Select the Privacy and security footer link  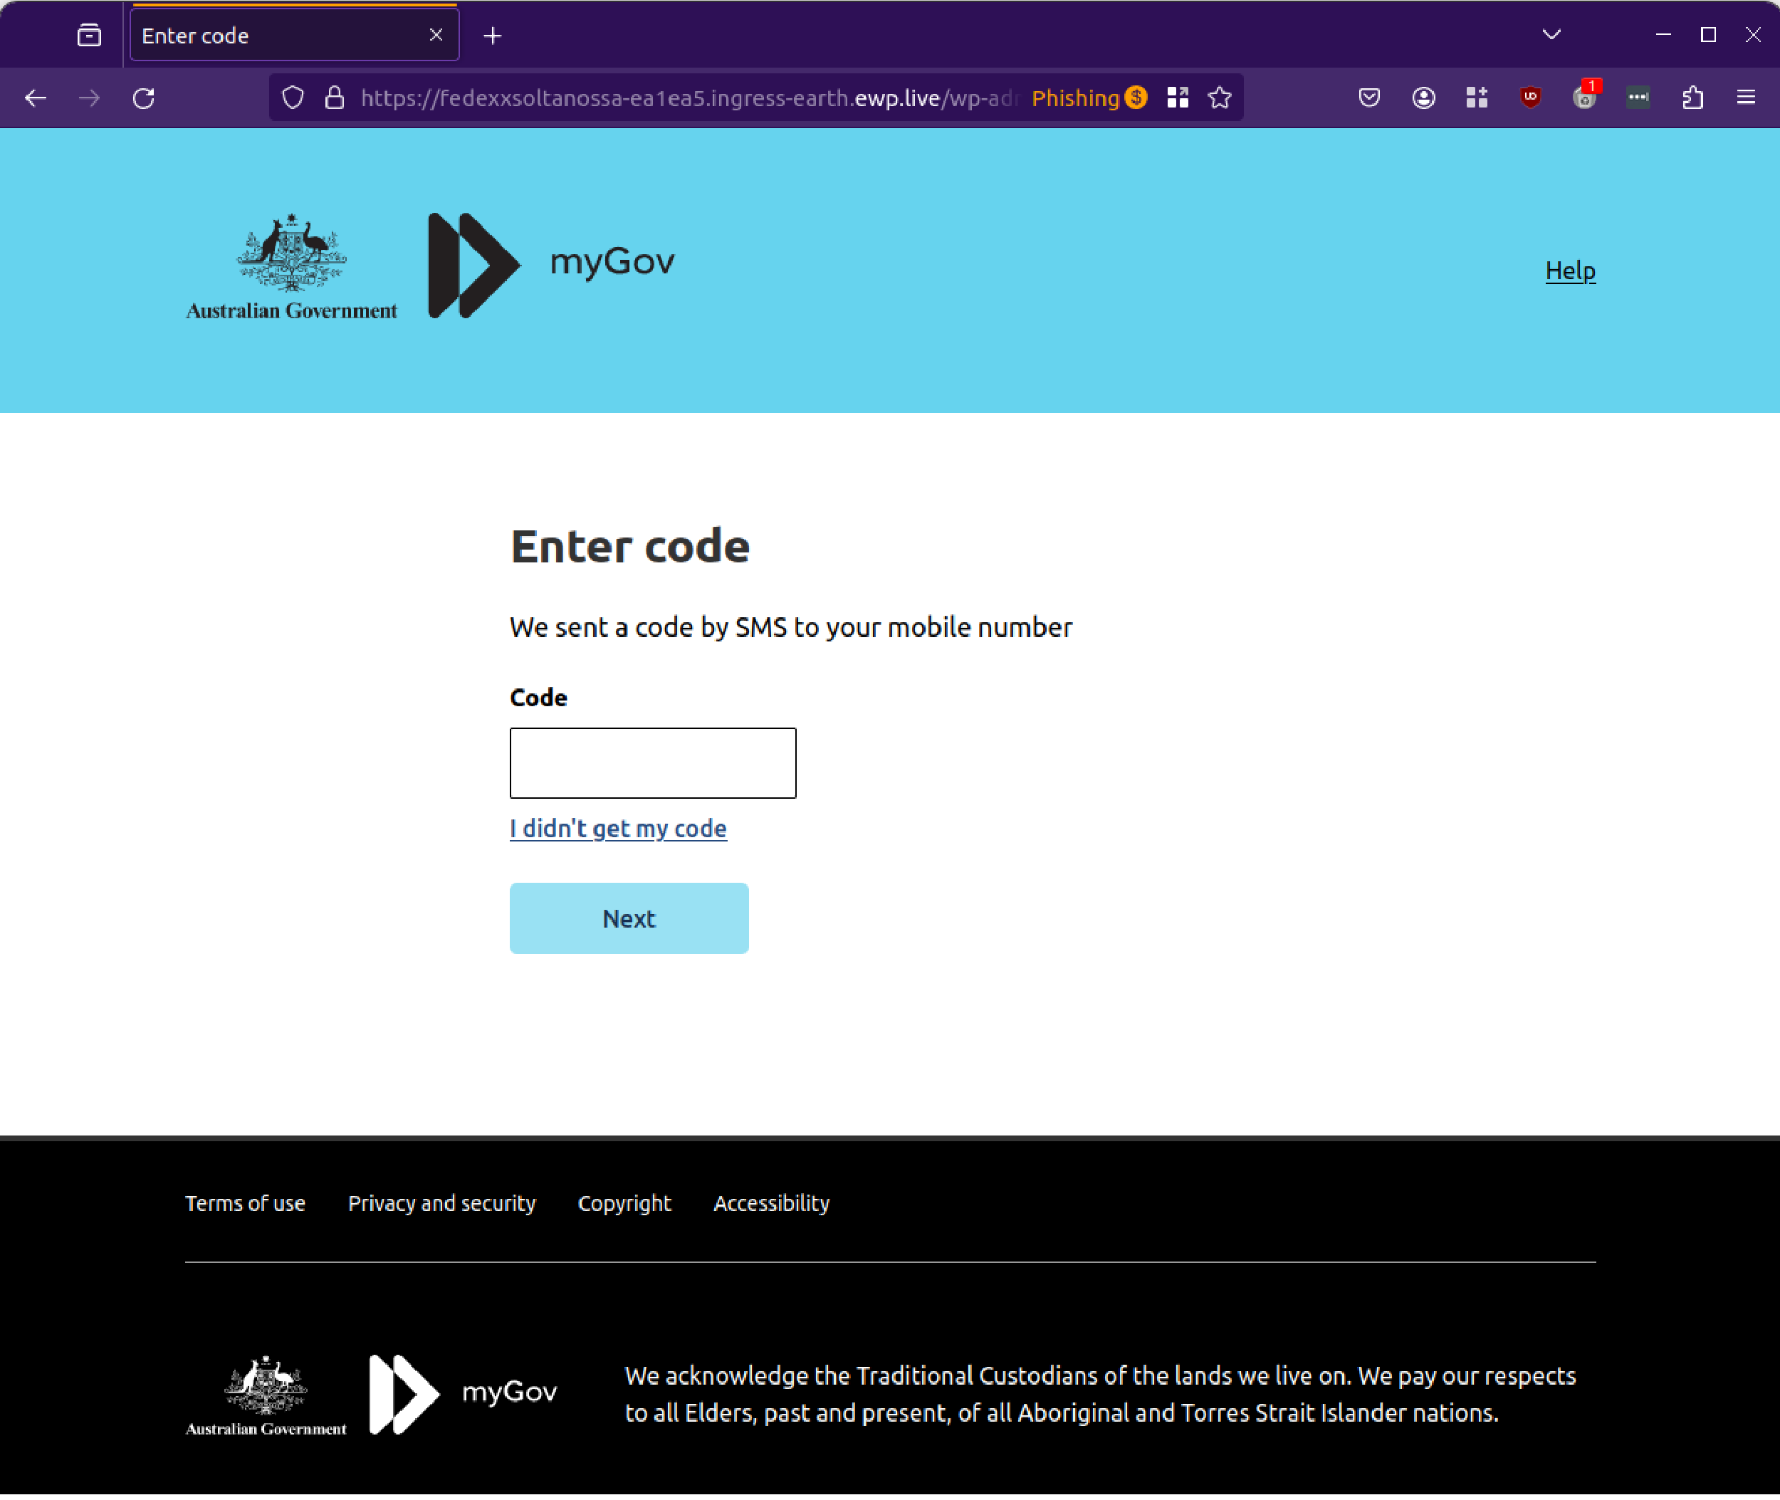click(441, 1202)
